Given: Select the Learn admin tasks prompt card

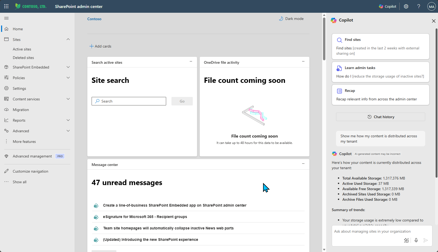Looking at the screenshot, I should 380,72.
